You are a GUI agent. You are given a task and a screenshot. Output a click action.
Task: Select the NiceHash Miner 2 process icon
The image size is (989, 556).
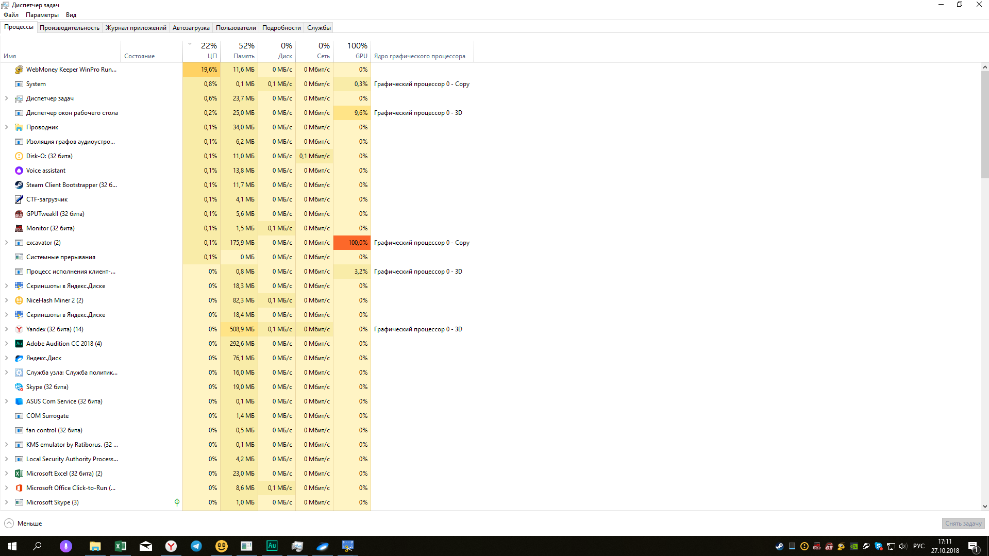click(19, 300)
